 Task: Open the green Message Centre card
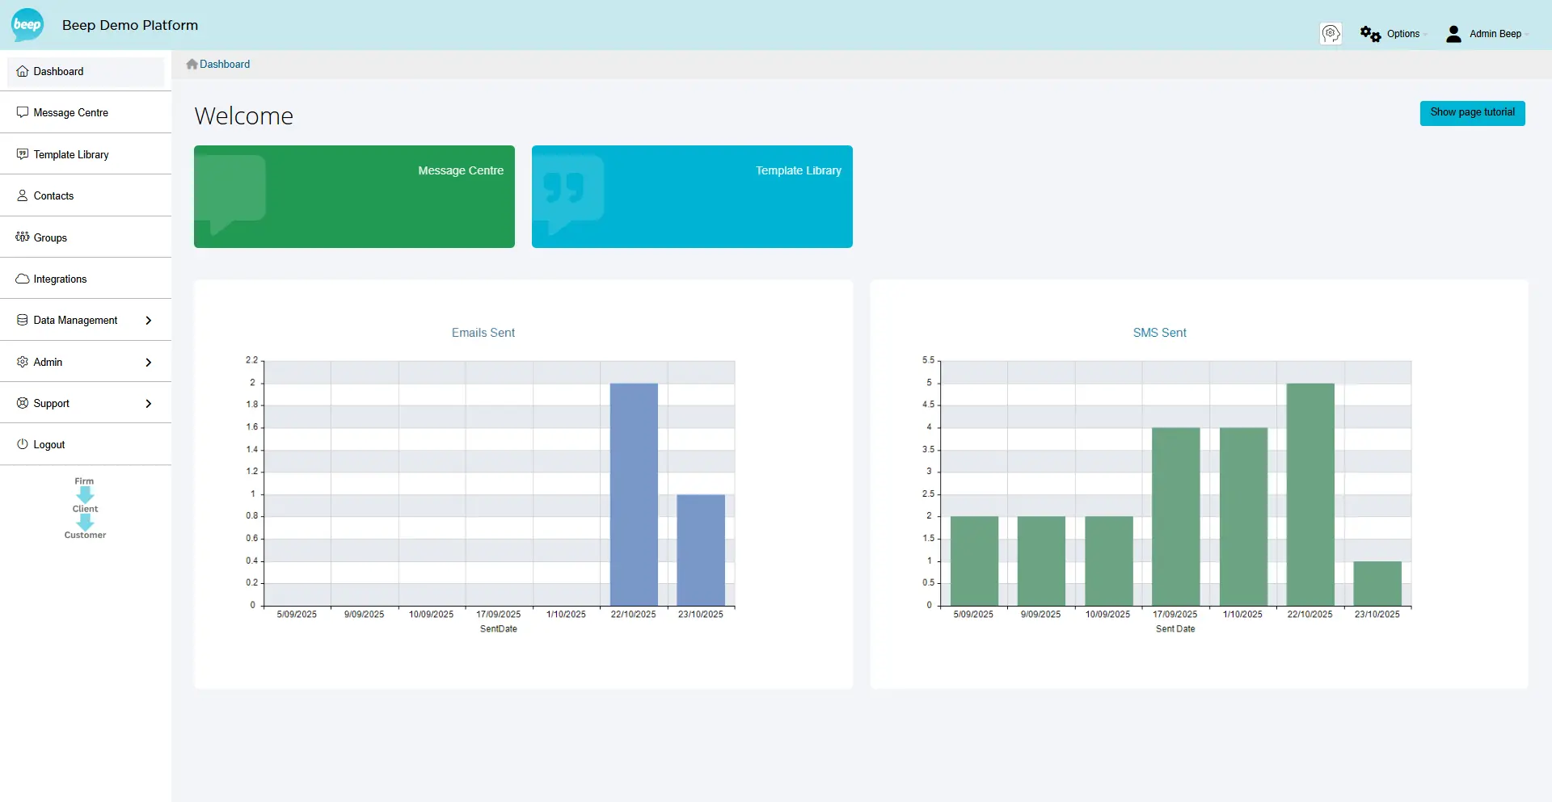(x=354, y=196)
